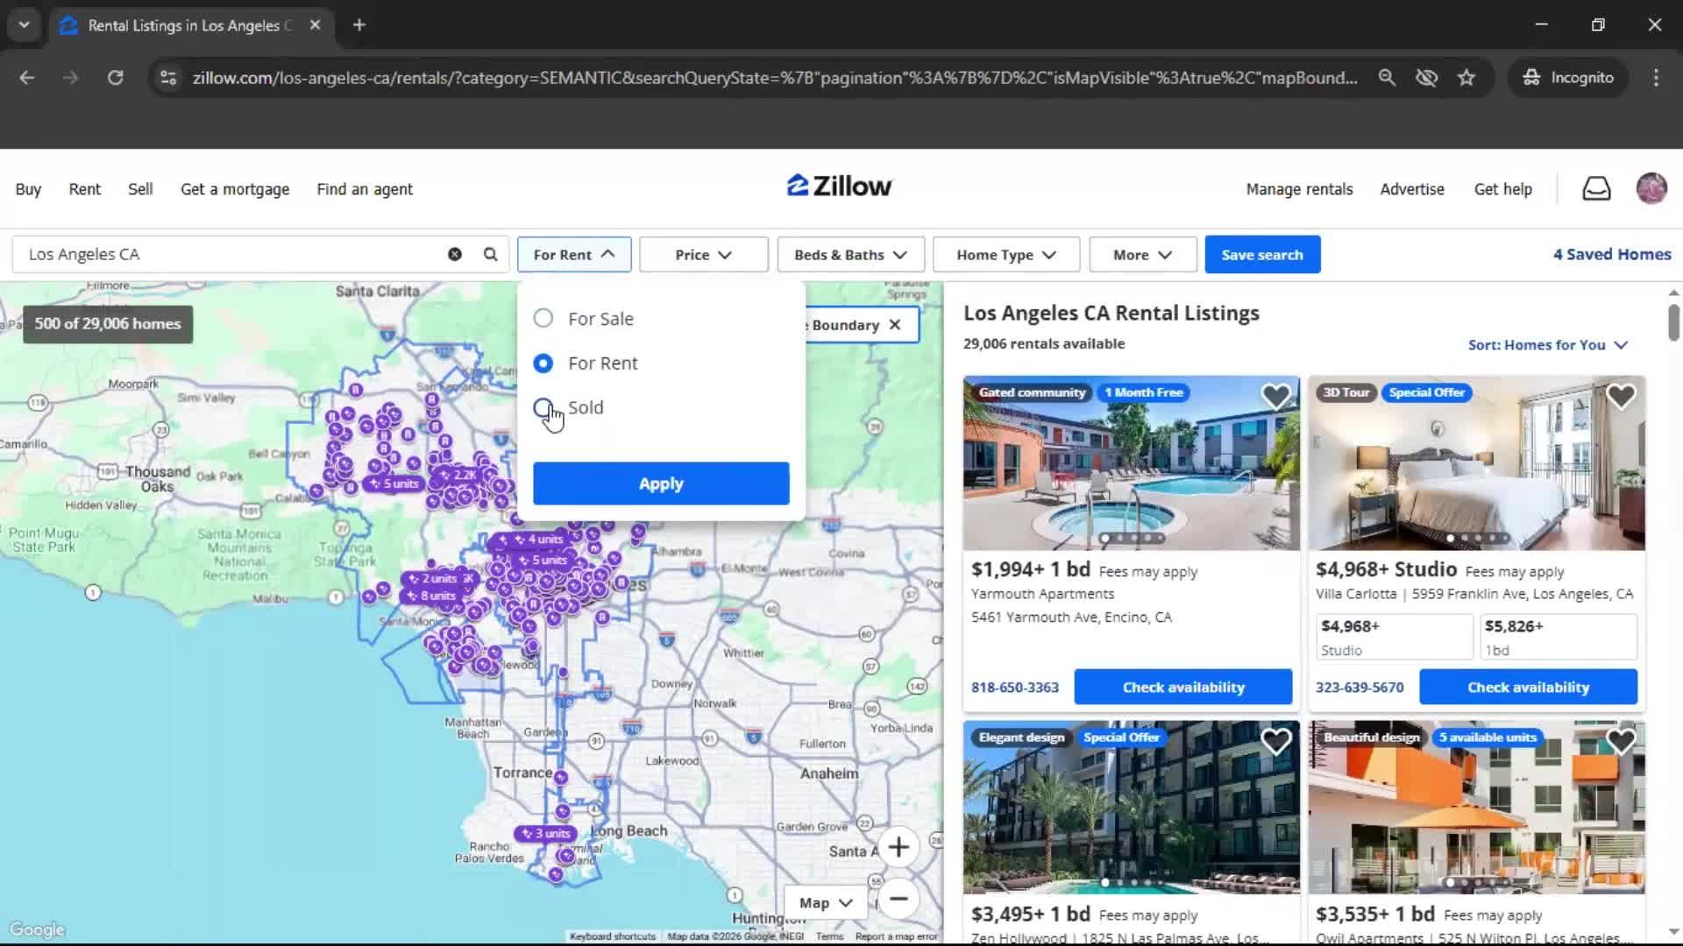Select the Sold radio button
Image resolution: width=1683 pixels, height=946 pixels.
pos(543,407)
